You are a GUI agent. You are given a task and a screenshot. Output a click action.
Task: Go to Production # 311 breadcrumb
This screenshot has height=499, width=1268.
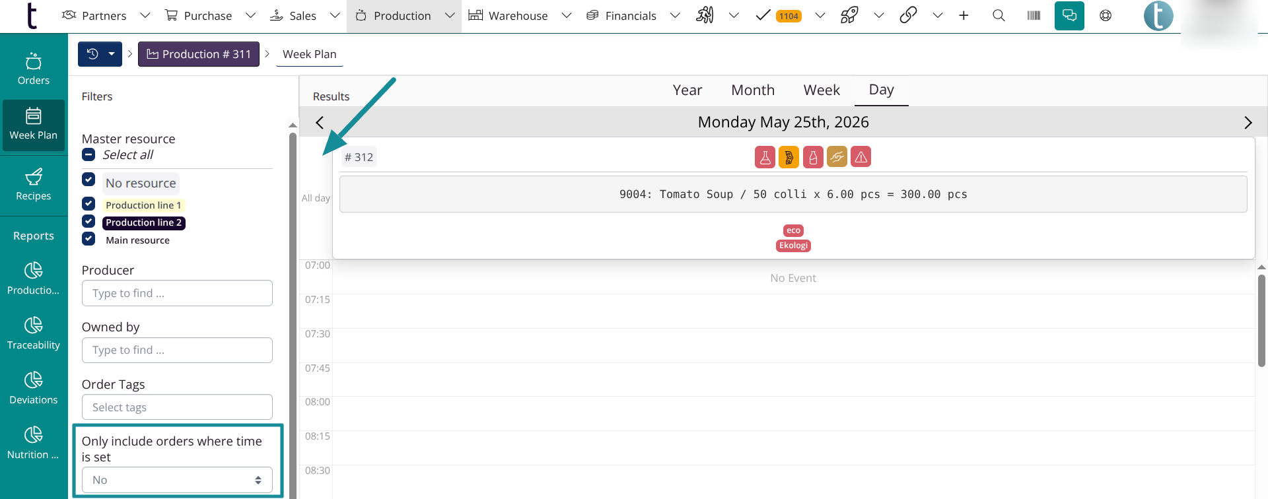tap(199, 54)
